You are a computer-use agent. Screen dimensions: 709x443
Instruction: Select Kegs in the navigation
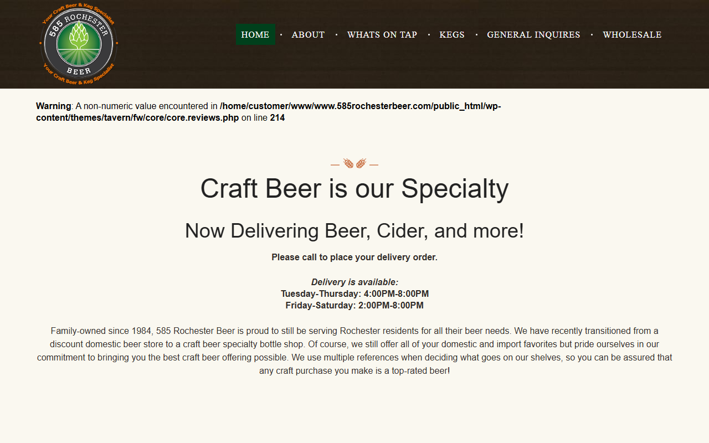pos(452,34)
